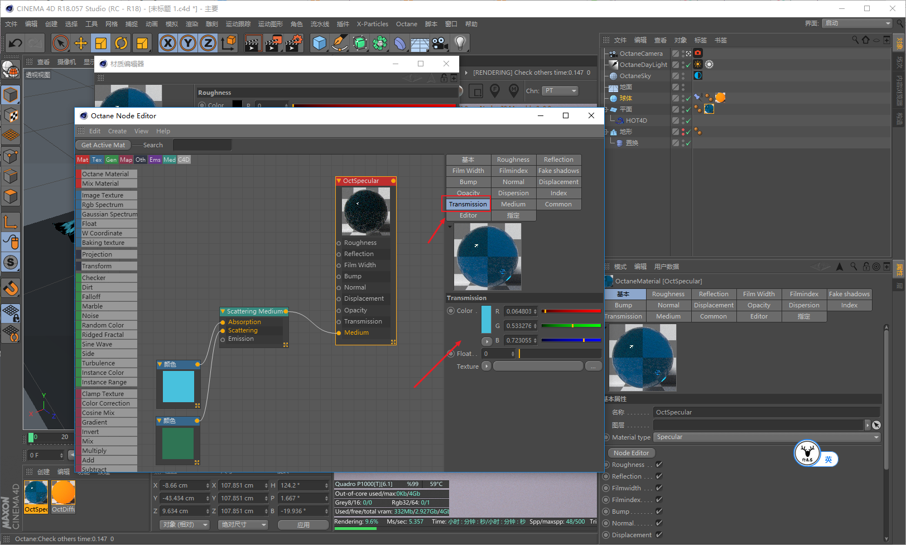The height and width of the screenshot is (545, 906).
Task: Select the Spline Pen tool
Action: (339, 43)
